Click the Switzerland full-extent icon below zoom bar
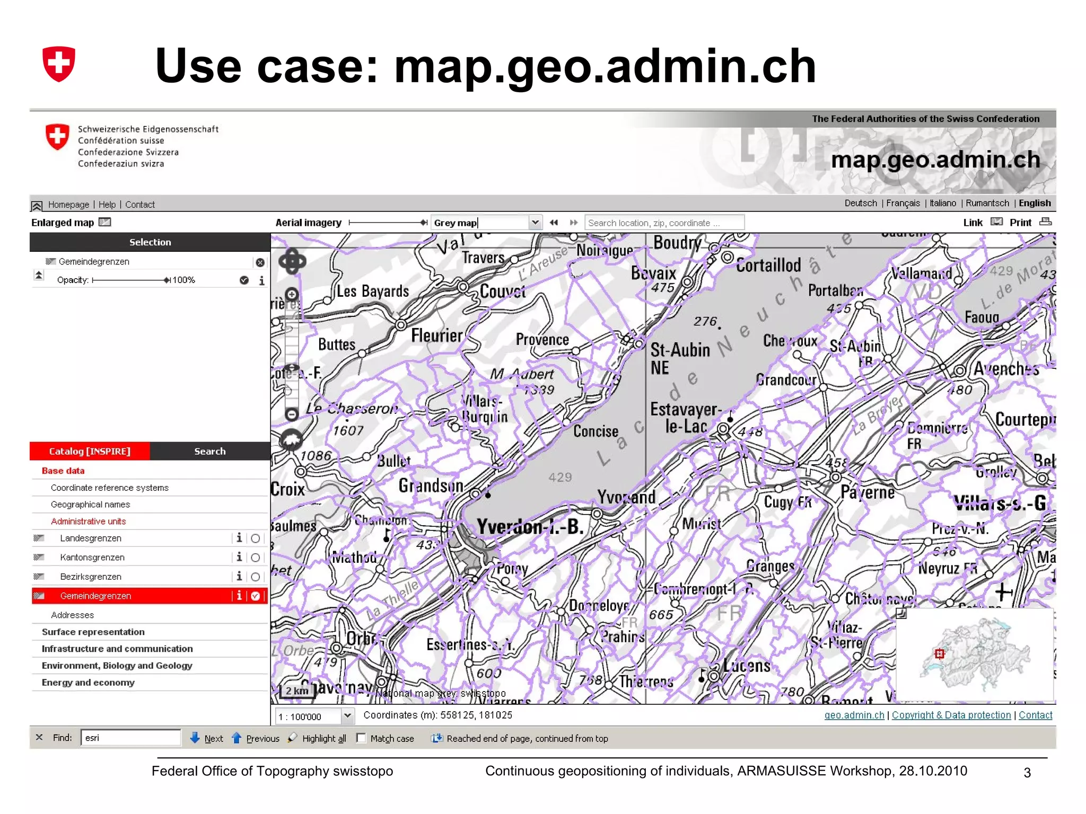The width and height of the screenshot is (1086, 814). click(291, 439)
